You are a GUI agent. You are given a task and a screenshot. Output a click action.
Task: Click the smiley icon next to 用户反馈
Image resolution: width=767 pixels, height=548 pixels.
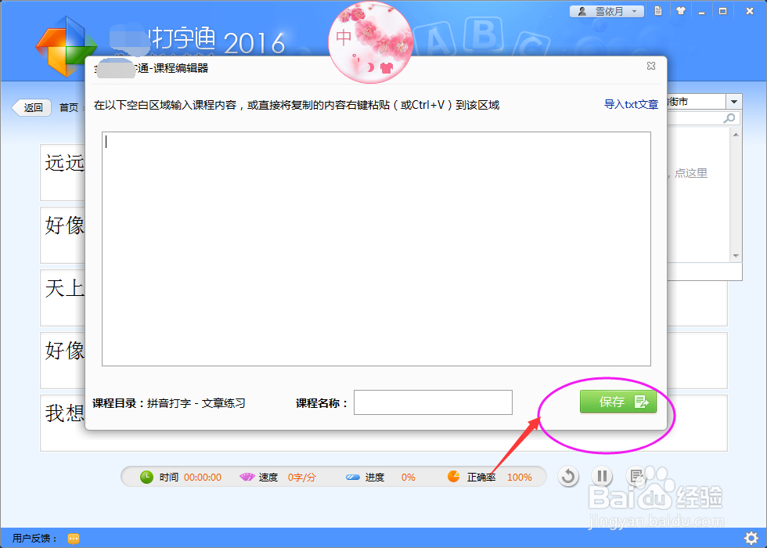coord(73,538)
